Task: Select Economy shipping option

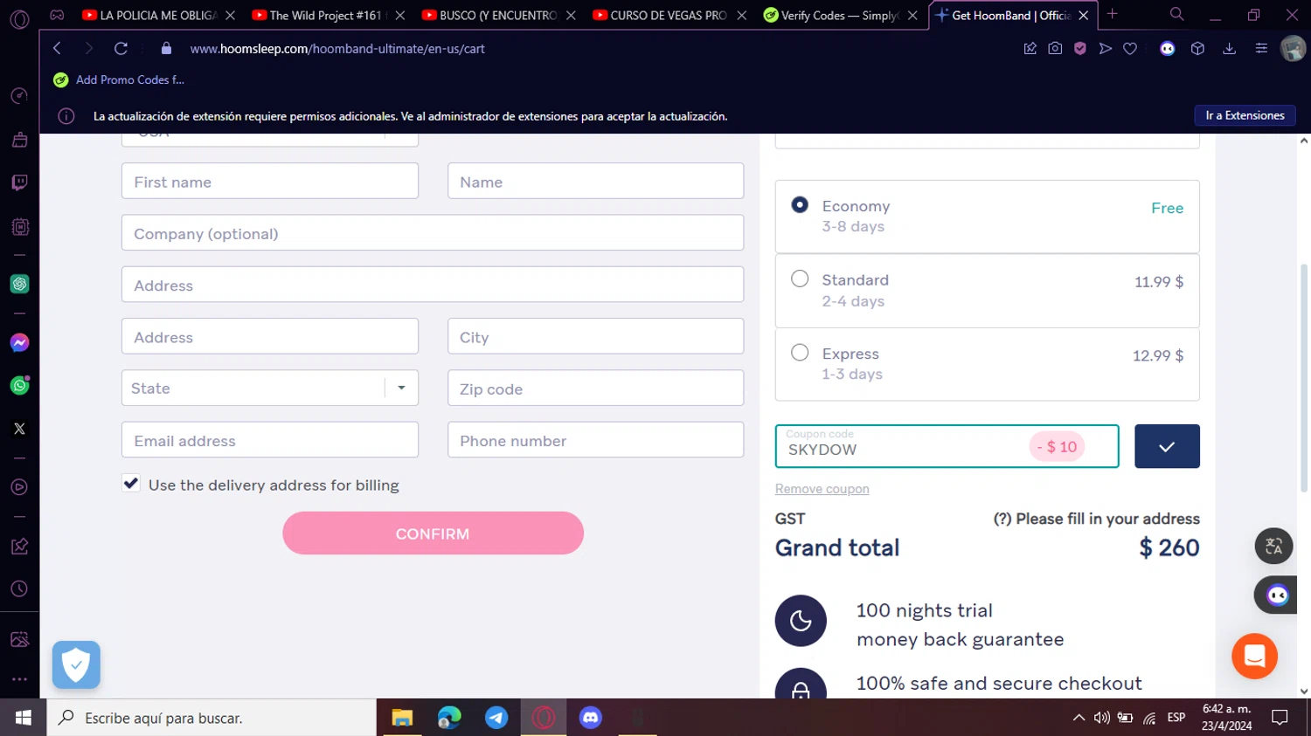Action: coord(800,205)
